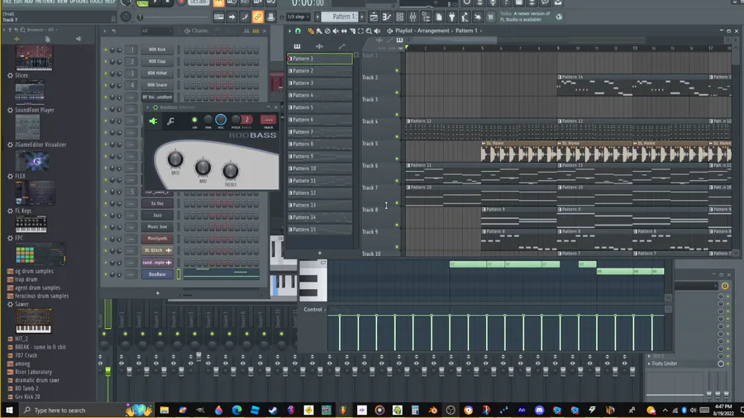This screenshot has width=744, height=418.
Task: Click the Master mixer fader
Action: pos(108,372)
